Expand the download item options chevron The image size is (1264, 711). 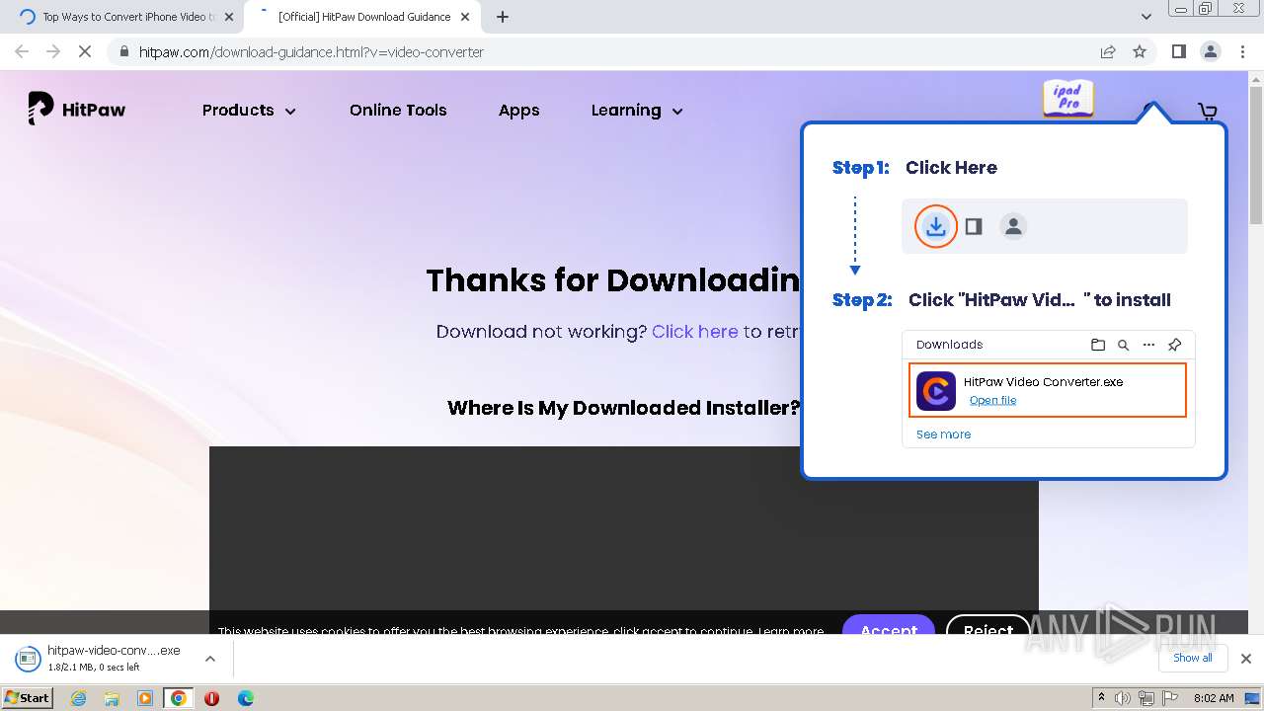click(210, 658)
